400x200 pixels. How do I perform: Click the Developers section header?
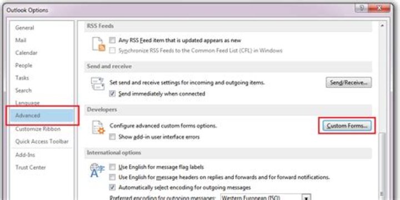click(x=228, y=109)
